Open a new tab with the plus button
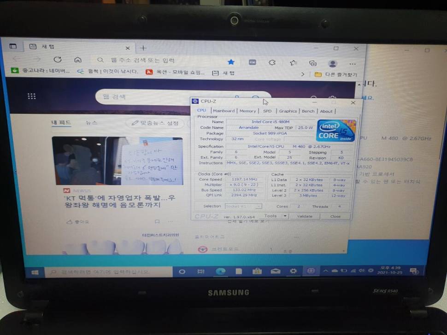The image size is (447, 335). click(x=143, y=48)
